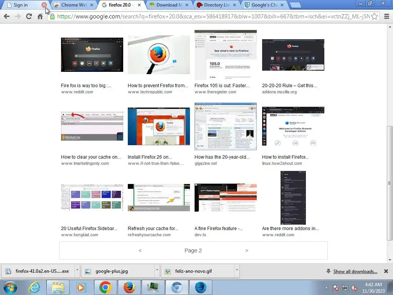Open the Windows Start menu
This screenshot has height=295, width=393.
pyautogui.click(x=10, y=287)
